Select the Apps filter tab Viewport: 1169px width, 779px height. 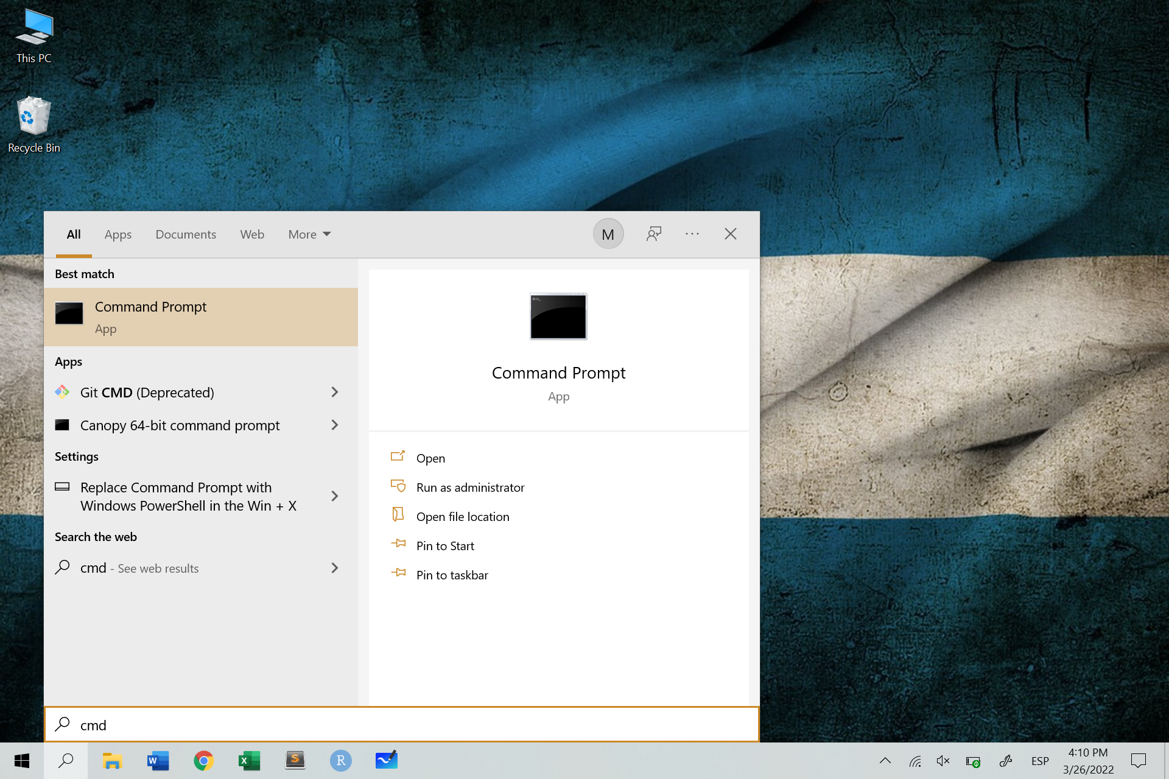point(118,234)
